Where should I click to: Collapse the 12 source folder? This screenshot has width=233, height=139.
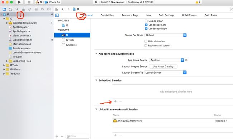4,19
